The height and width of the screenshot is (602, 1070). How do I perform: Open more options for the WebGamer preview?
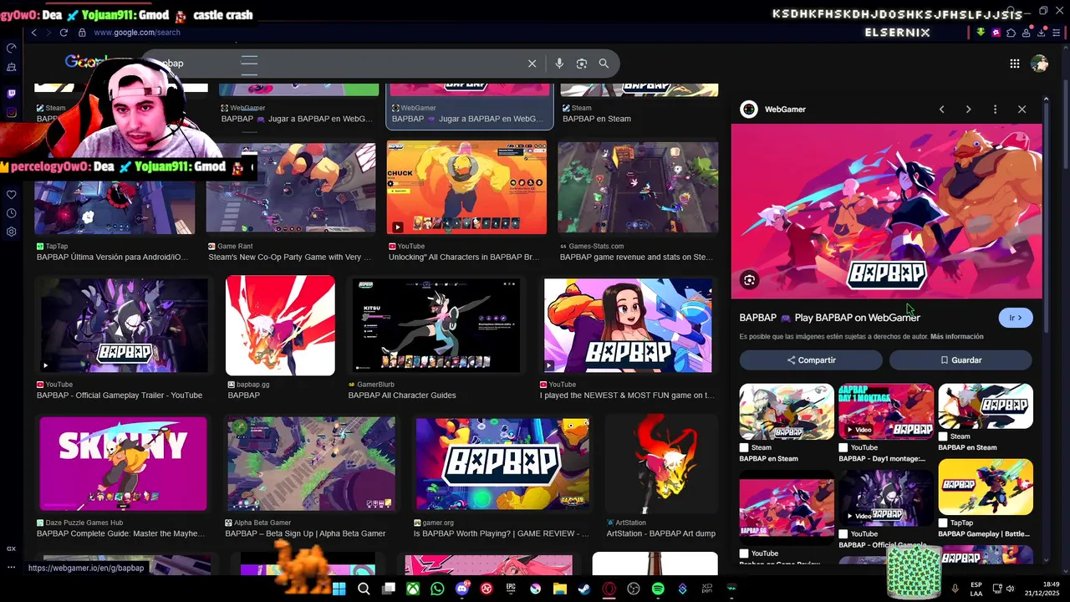click(x=995, y=110)
